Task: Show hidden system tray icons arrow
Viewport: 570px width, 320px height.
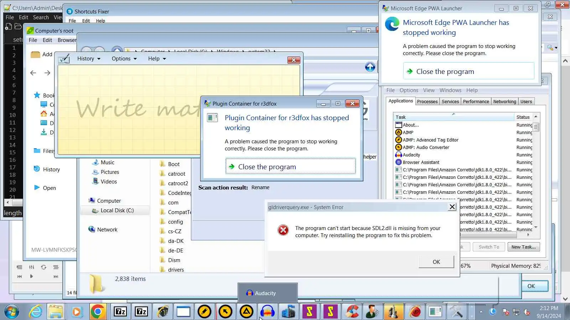Action: (481, 312)
